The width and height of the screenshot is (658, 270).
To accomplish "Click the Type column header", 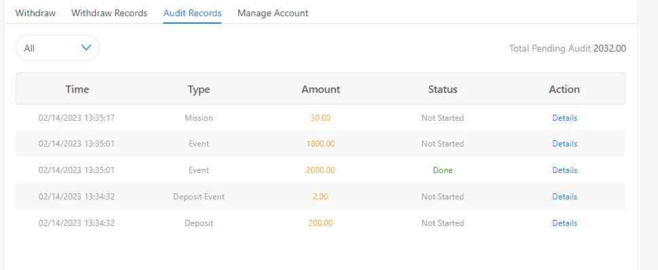I will (x=199, y=89).
